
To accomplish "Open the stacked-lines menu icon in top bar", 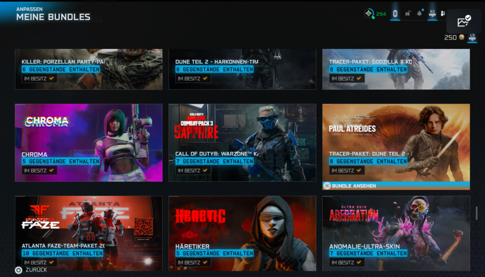I will point(395,14).
